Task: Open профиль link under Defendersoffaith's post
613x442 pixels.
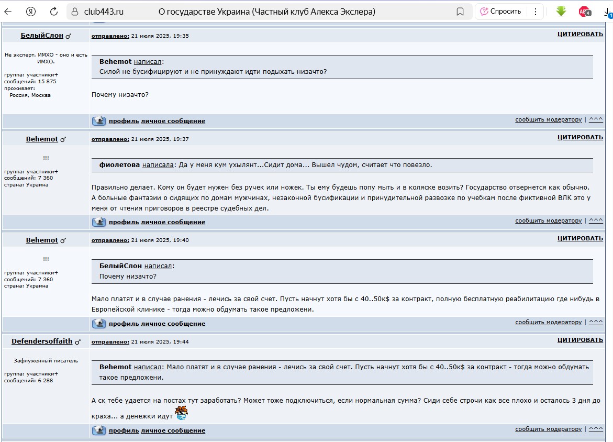Action: (x=124, y=430)
